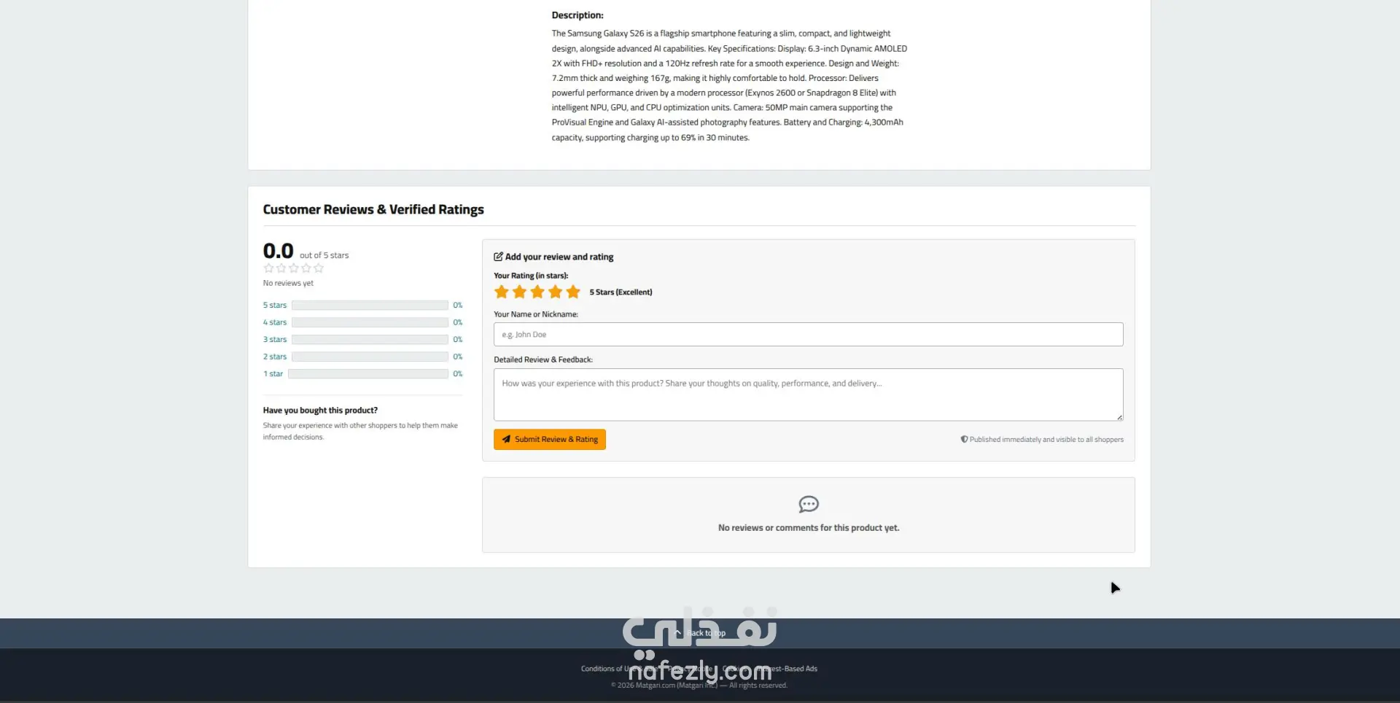Click the speech bubble icon above No reviews

coord(809,504)
